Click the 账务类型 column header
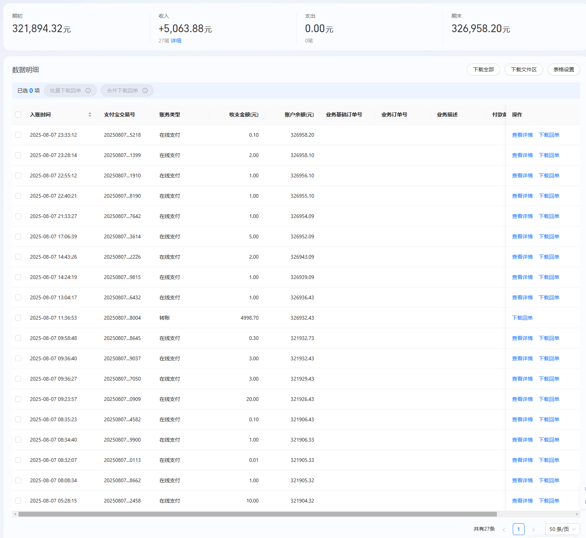586x538 pixels. click(170, 115)
